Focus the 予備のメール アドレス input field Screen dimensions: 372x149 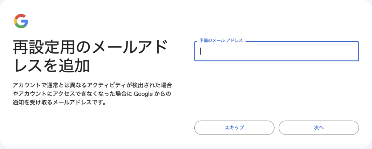pyautogui.click(x=276, y=51)
